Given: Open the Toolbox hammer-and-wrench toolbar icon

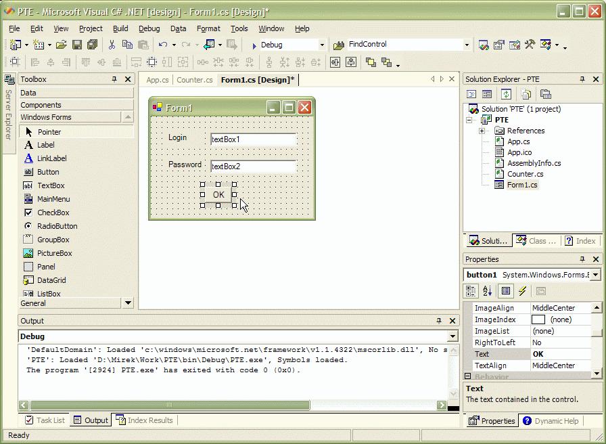Looking at the screenshot, I should pos(530,45).
